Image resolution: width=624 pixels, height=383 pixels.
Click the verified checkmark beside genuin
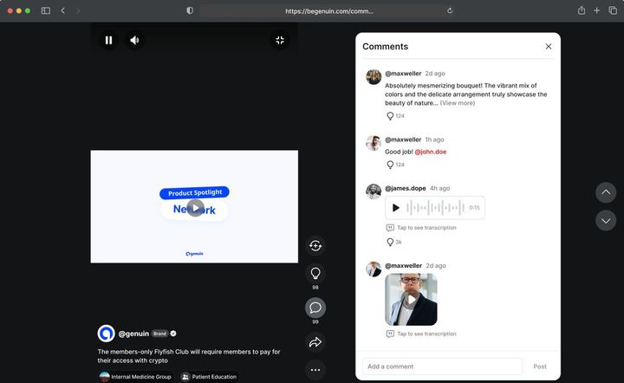(x=173, y=334)
